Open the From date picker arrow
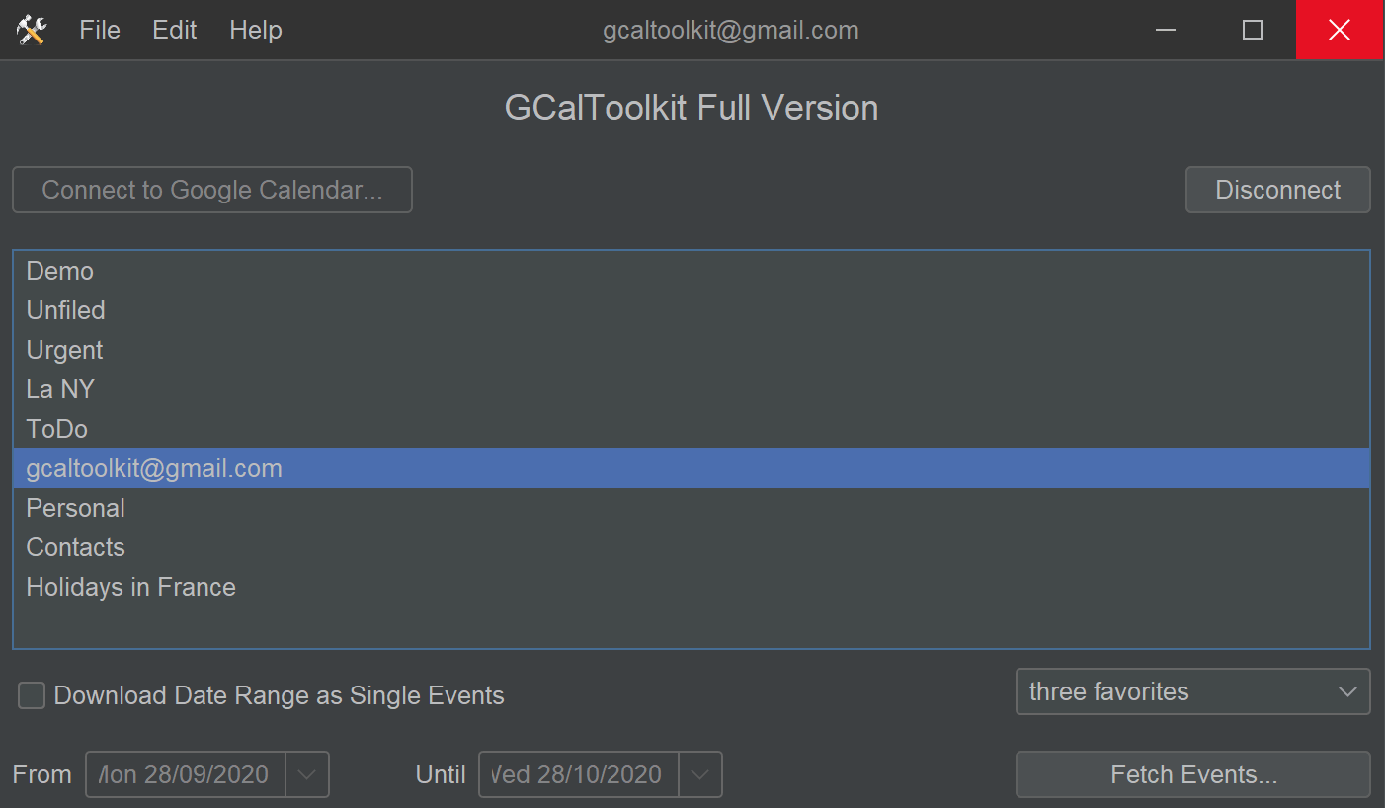This screenshot has height=808, width=1385. (307, 774)
